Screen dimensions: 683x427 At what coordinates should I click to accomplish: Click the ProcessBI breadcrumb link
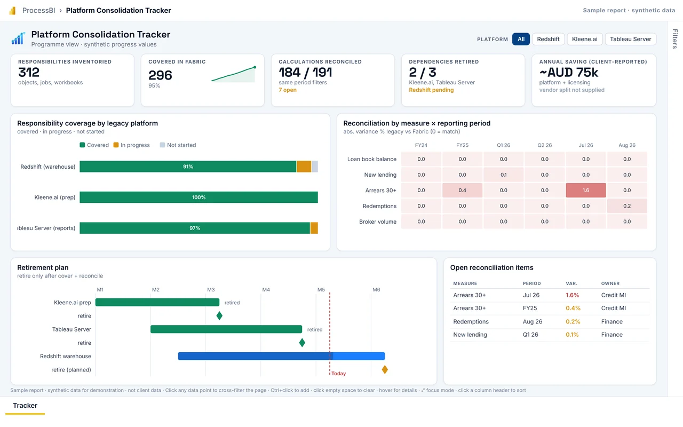pos(38,11)
